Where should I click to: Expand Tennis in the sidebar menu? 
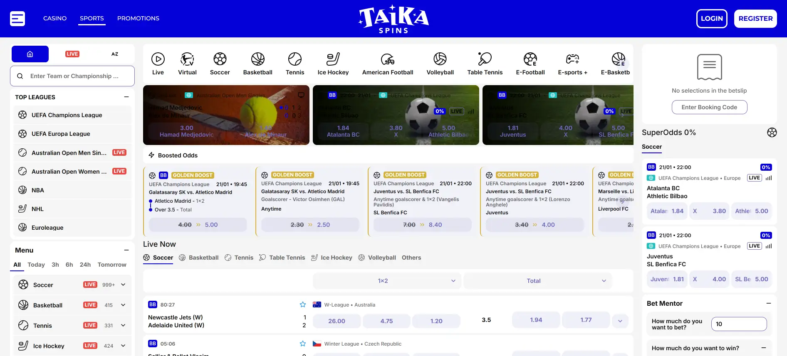coord(123,325)
